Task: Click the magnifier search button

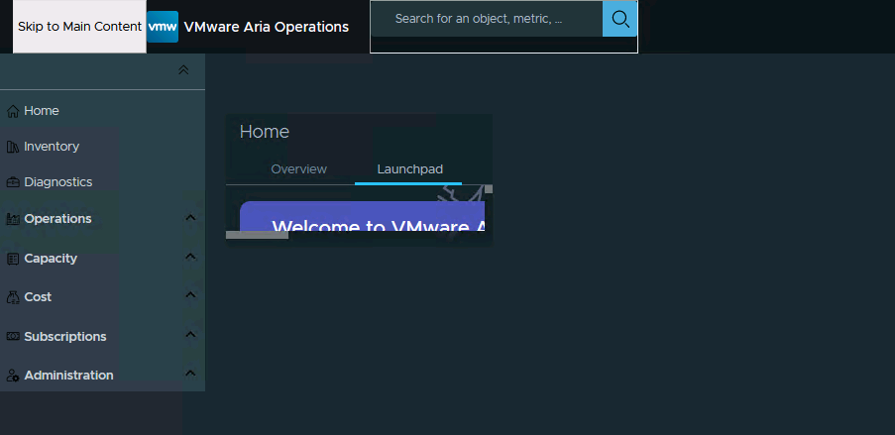Action: click(619, 19)
